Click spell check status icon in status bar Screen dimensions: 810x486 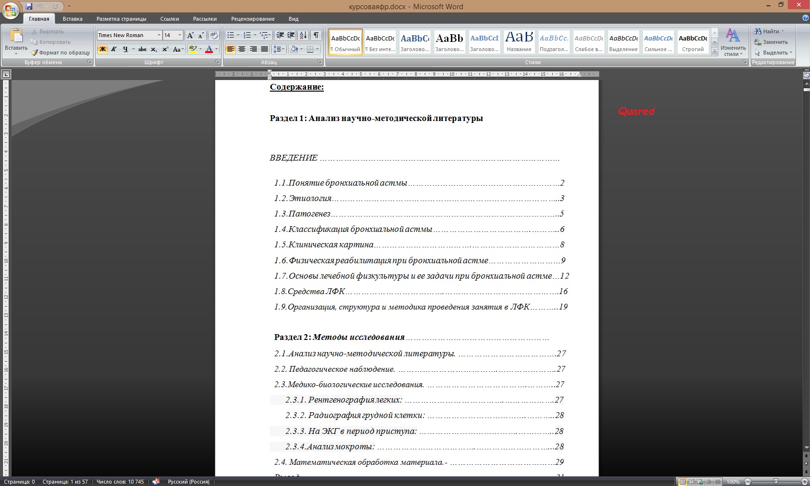[x=156, y=481]
